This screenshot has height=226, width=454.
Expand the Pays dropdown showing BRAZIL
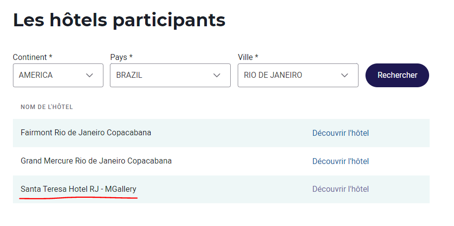(170, 75)
